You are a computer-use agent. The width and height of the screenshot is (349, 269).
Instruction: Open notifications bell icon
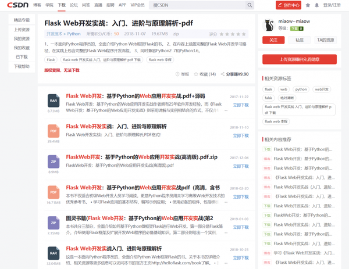coord(317,5)
